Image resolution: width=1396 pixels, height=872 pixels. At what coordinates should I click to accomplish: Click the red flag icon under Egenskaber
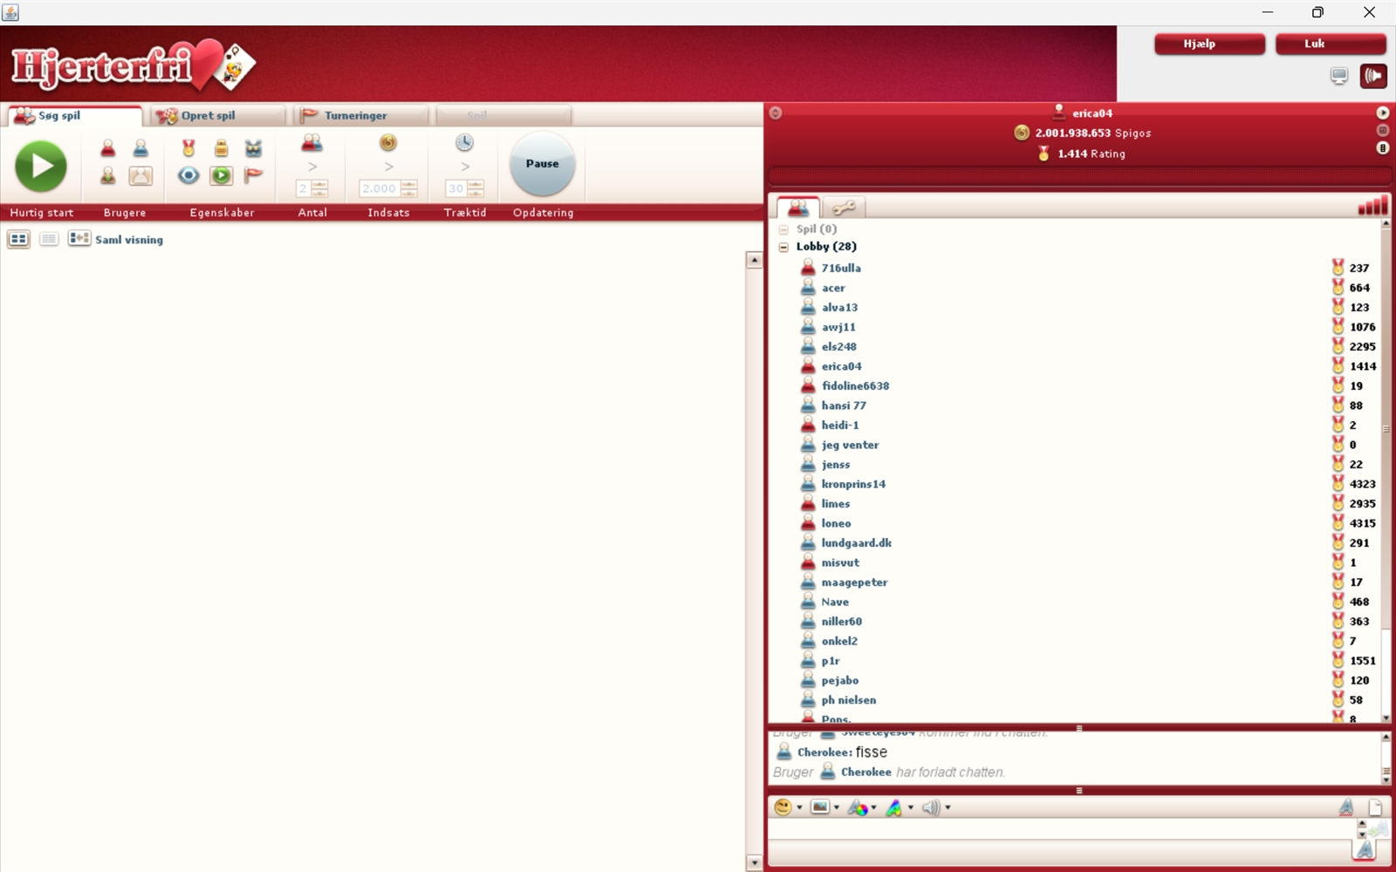[253, 176]
